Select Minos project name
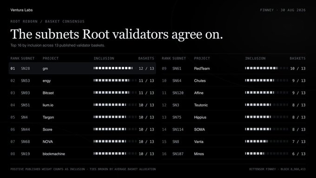Image resolution: width=316 pixels, height=178 pixels. coord(199,154)
